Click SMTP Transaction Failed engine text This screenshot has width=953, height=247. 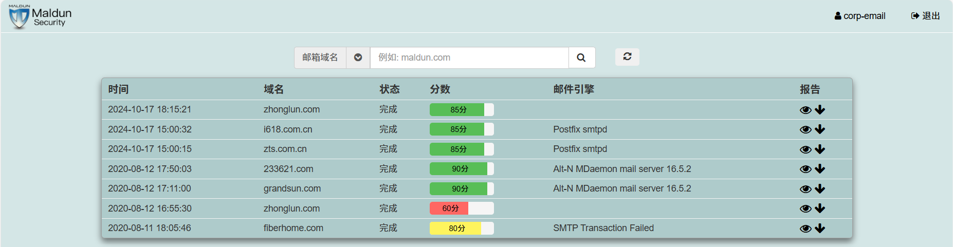click(603, 228)
